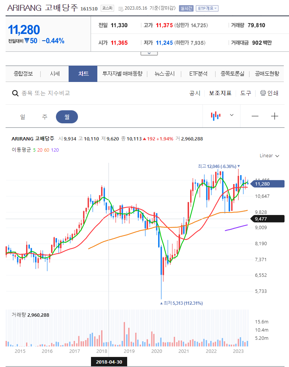289x367 pixels.
Task: Open 투자자별 매매동향 tab
Action: pos(122,74)
